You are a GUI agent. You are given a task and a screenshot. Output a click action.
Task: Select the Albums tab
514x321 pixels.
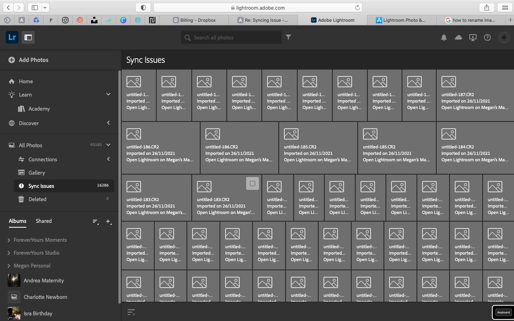[17, 221]
